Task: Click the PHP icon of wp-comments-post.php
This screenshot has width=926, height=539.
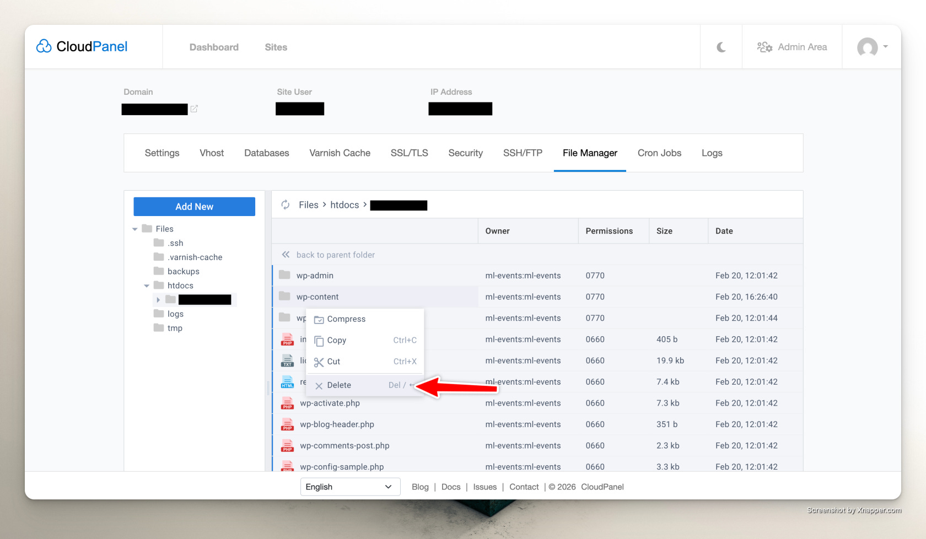Action: point(287,445)
